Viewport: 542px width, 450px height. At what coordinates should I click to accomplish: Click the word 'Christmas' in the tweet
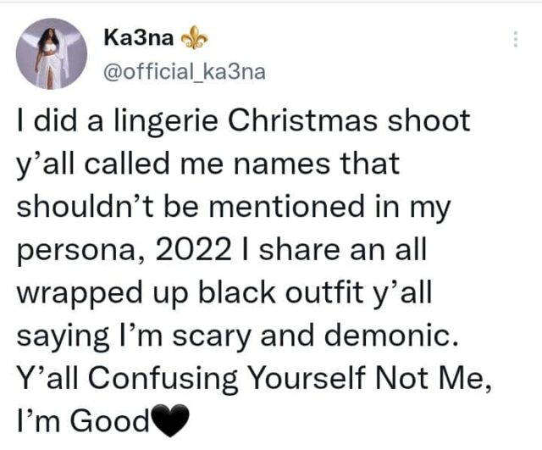(301, 120)
